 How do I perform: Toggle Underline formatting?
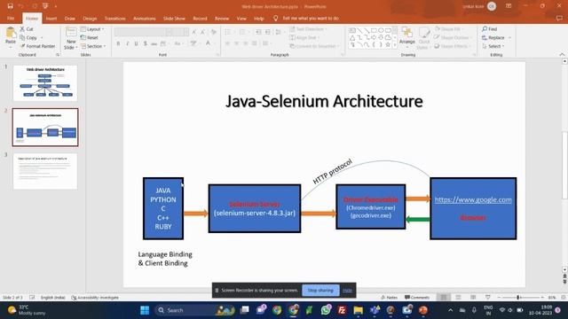(x=136, y=43)
